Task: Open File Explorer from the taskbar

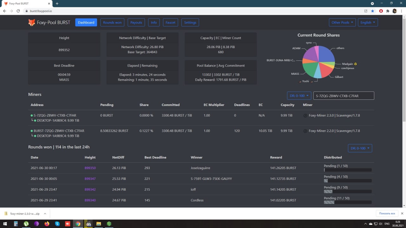Action: 99,224
